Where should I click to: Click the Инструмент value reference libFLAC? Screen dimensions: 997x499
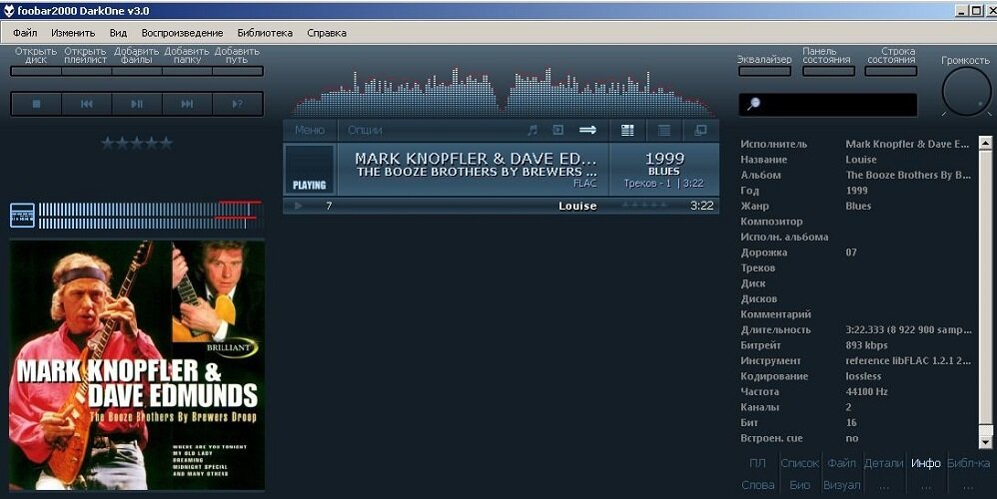pos(908,360)
